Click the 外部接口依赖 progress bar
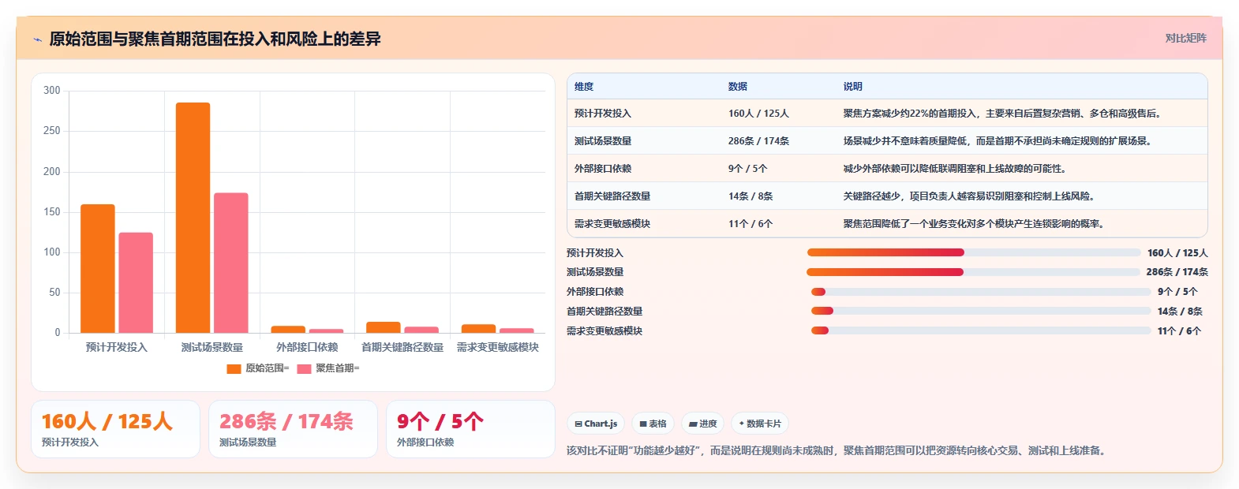1239x489 pixels. tap(981, 292)
